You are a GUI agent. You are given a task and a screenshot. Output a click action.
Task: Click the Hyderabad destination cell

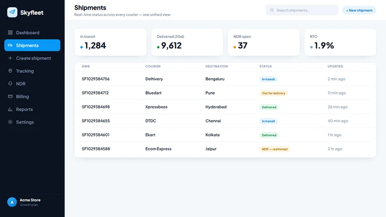click(x=216, y=107)
